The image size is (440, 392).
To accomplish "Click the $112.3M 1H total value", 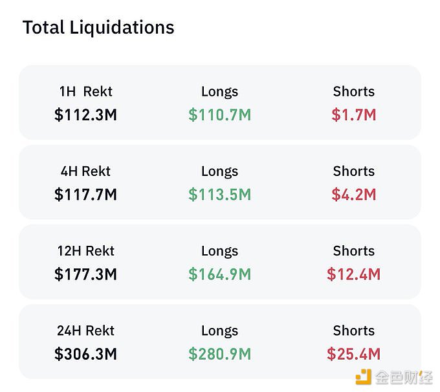I will click(x=85, y=115).
